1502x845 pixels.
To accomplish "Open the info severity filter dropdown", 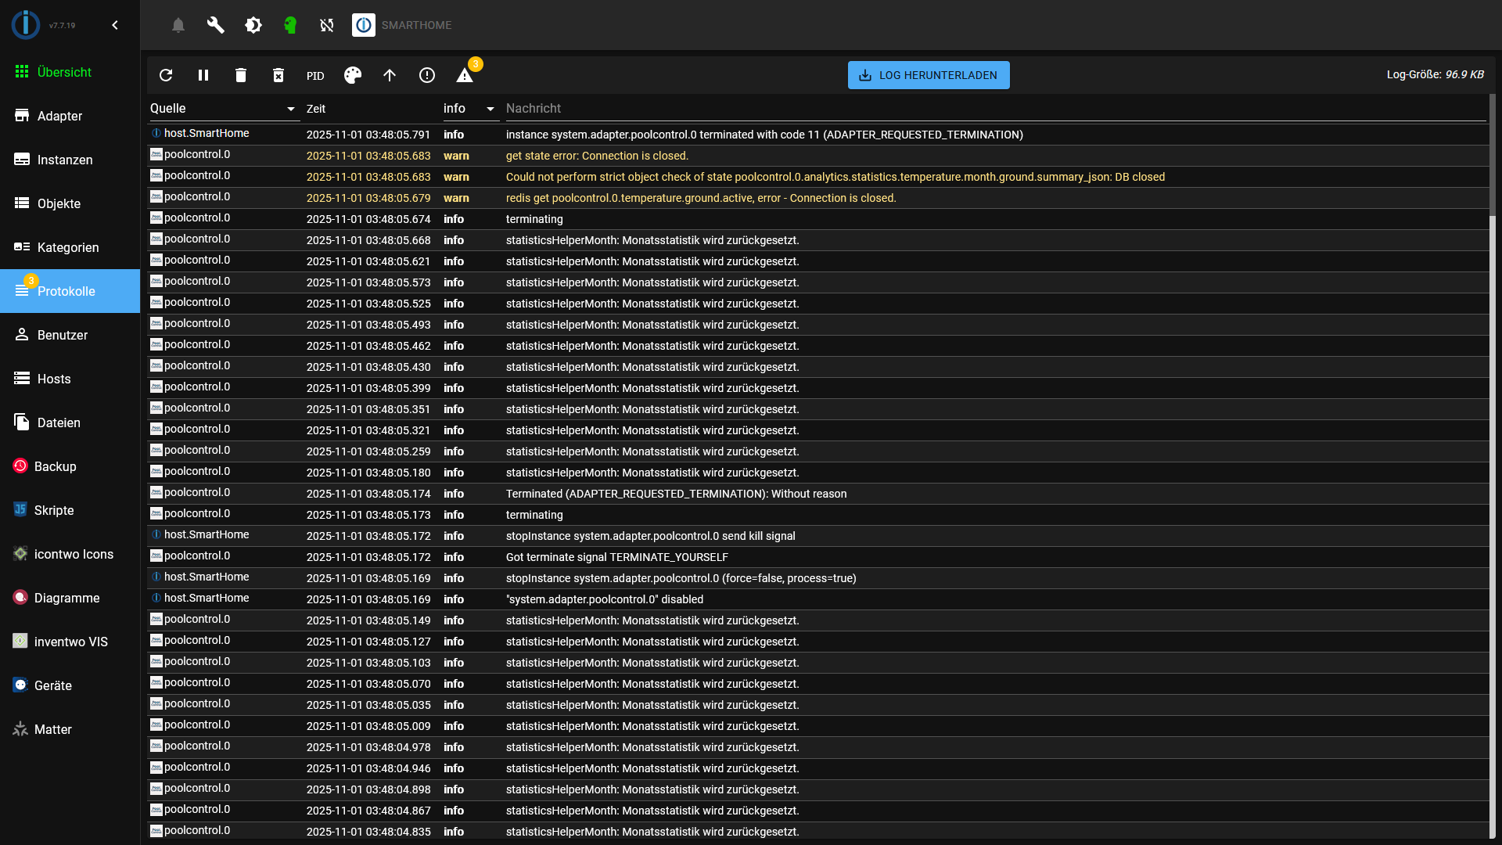I will click(490, 109).
